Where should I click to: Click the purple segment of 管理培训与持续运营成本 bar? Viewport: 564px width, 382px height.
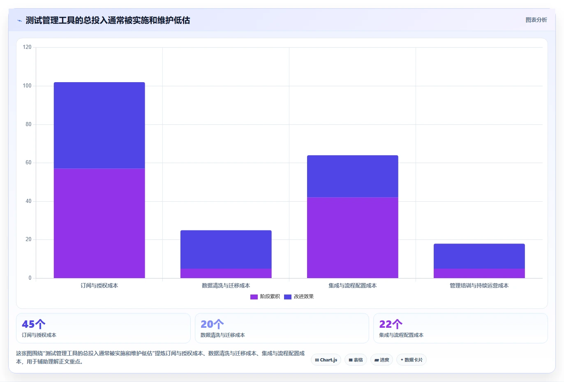pos(479,273)
